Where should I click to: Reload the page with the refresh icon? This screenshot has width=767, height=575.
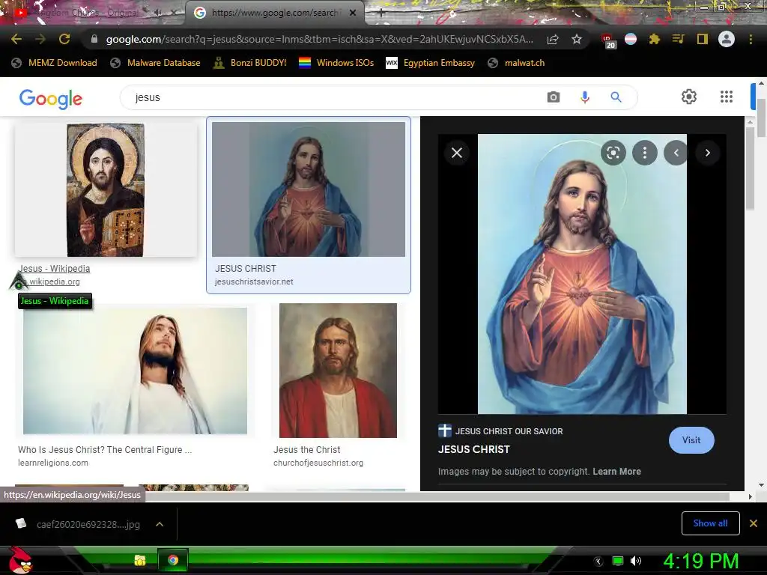[x=64, y=39]
